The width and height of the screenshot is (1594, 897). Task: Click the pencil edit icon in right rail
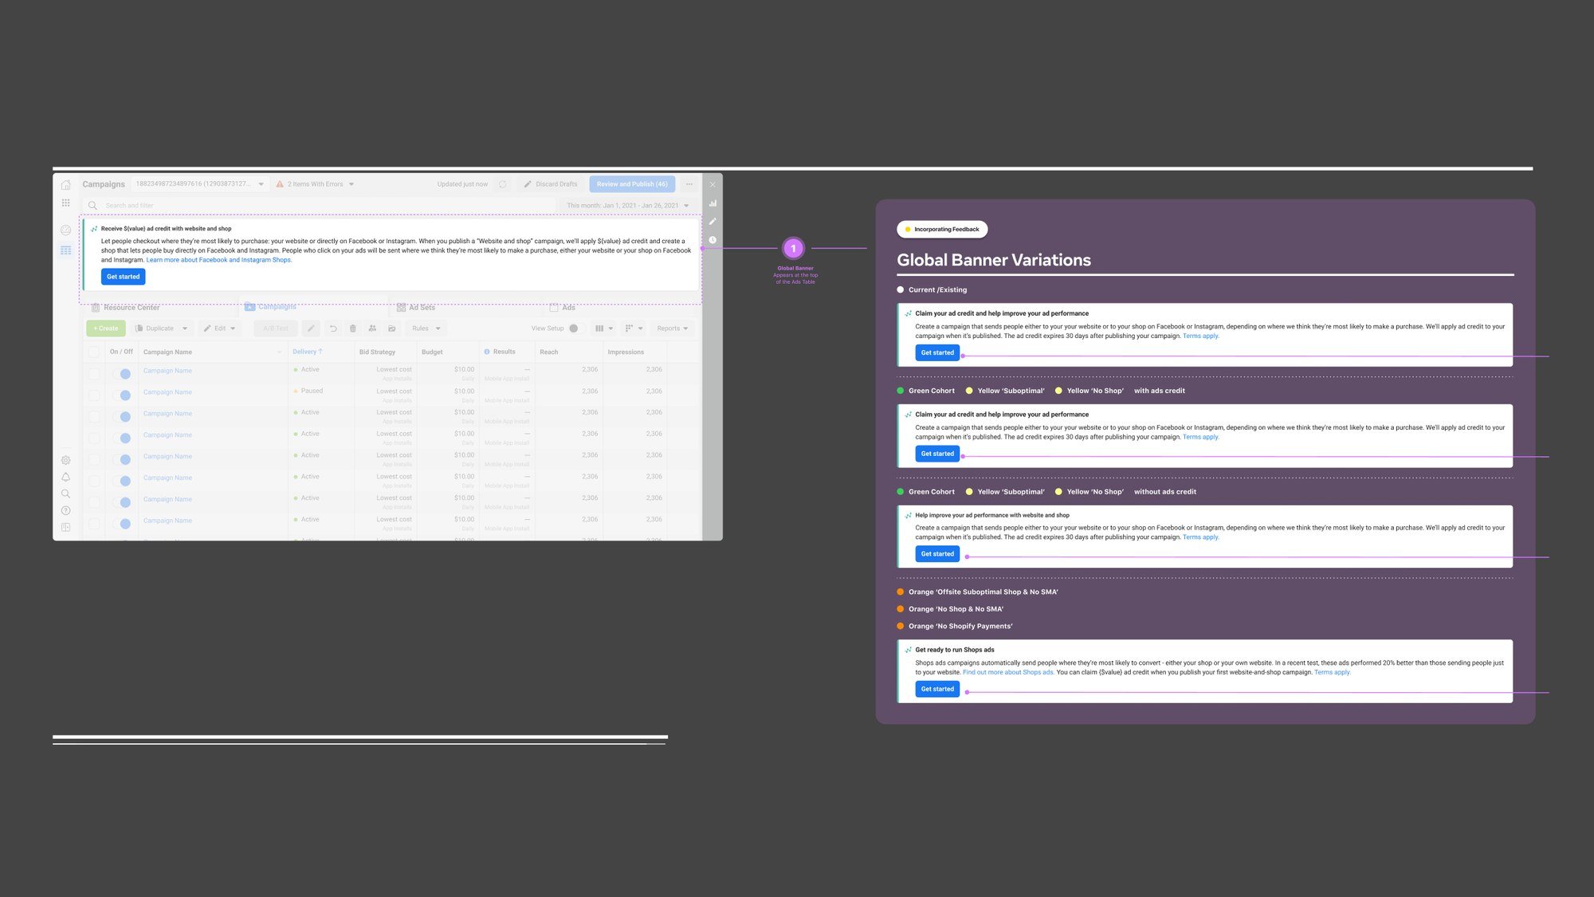tap(713, 222)
